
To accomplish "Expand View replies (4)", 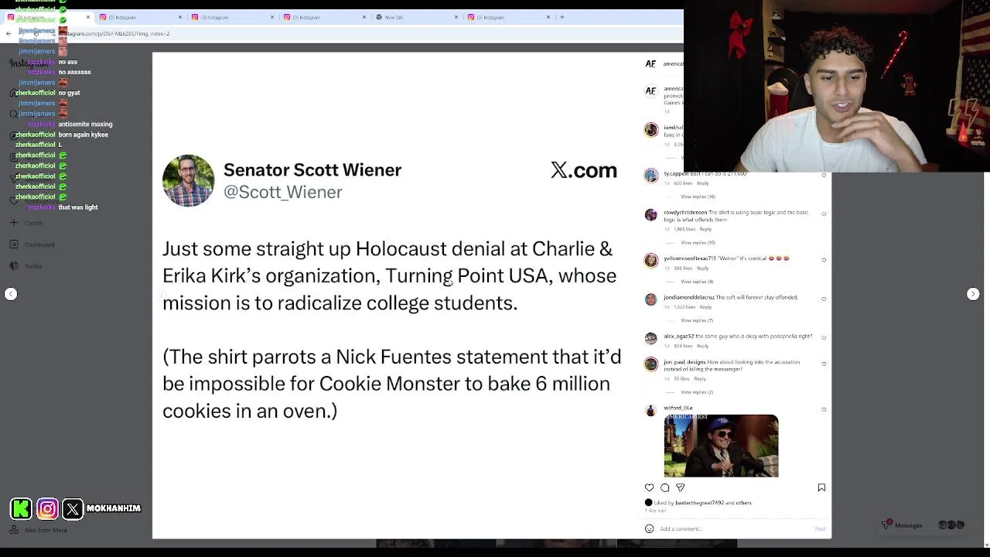I will tap(697, 282).
